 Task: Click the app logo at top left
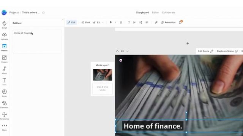4,12
